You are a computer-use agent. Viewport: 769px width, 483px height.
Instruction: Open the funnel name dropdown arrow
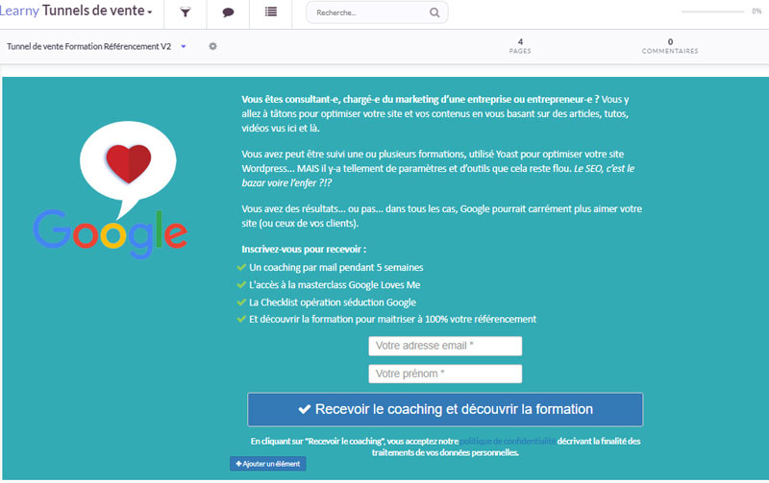click(x=184, y=46)
